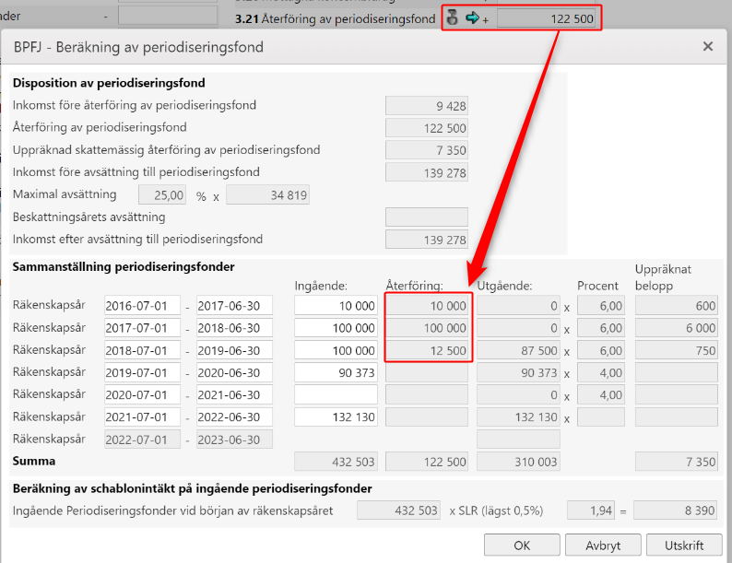The image size is (732, 563).
Task: Click the disabled end date 2023-06-30
Action: point(234,440)
